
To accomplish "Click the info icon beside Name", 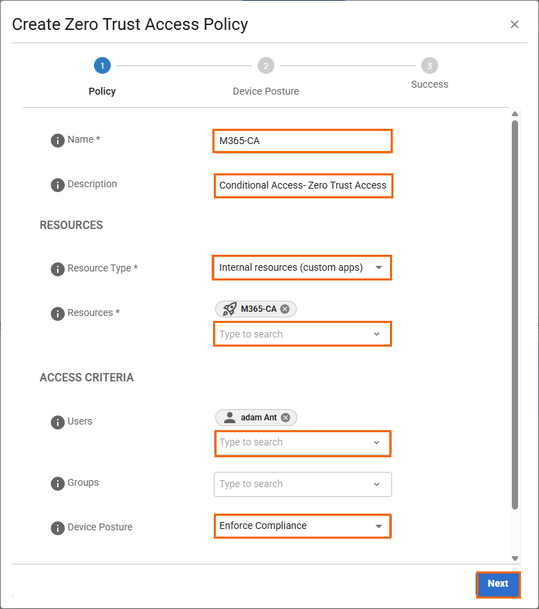I will (58, 140).
